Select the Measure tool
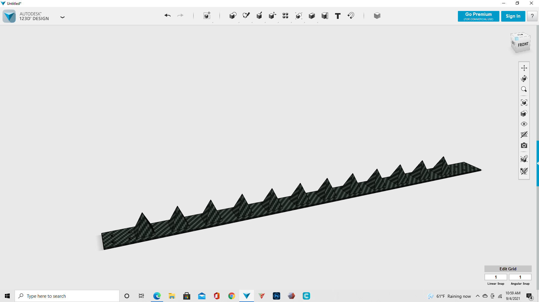 coord(325,16)
